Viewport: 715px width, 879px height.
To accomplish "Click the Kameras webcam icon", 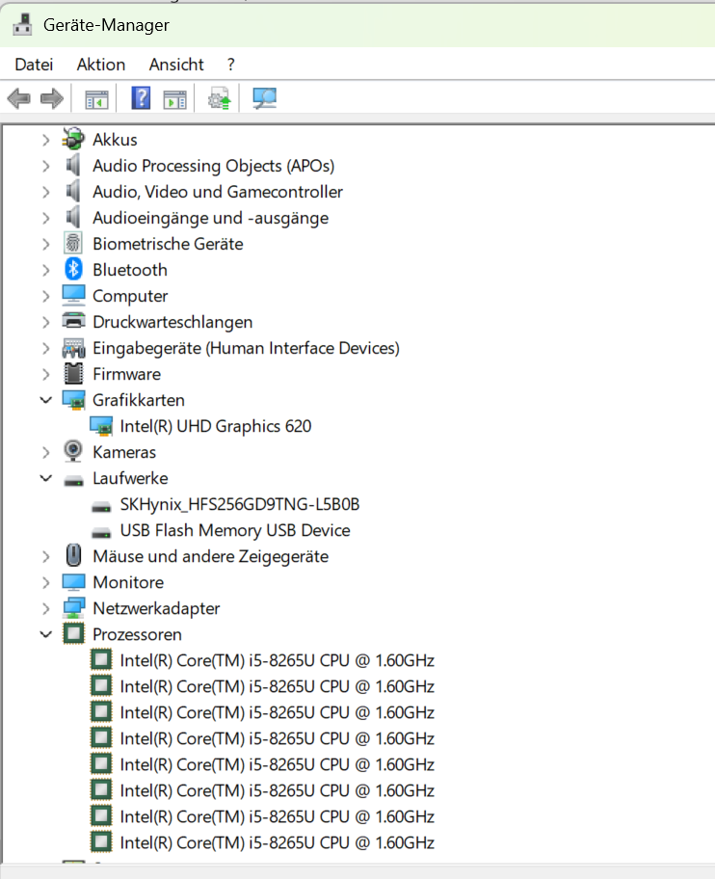I will 73,451.
